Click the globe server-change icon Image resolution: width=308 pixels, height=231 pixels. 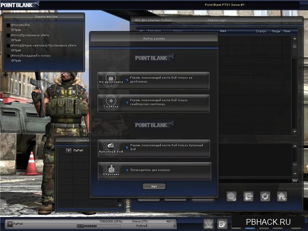tap(231, 196)
